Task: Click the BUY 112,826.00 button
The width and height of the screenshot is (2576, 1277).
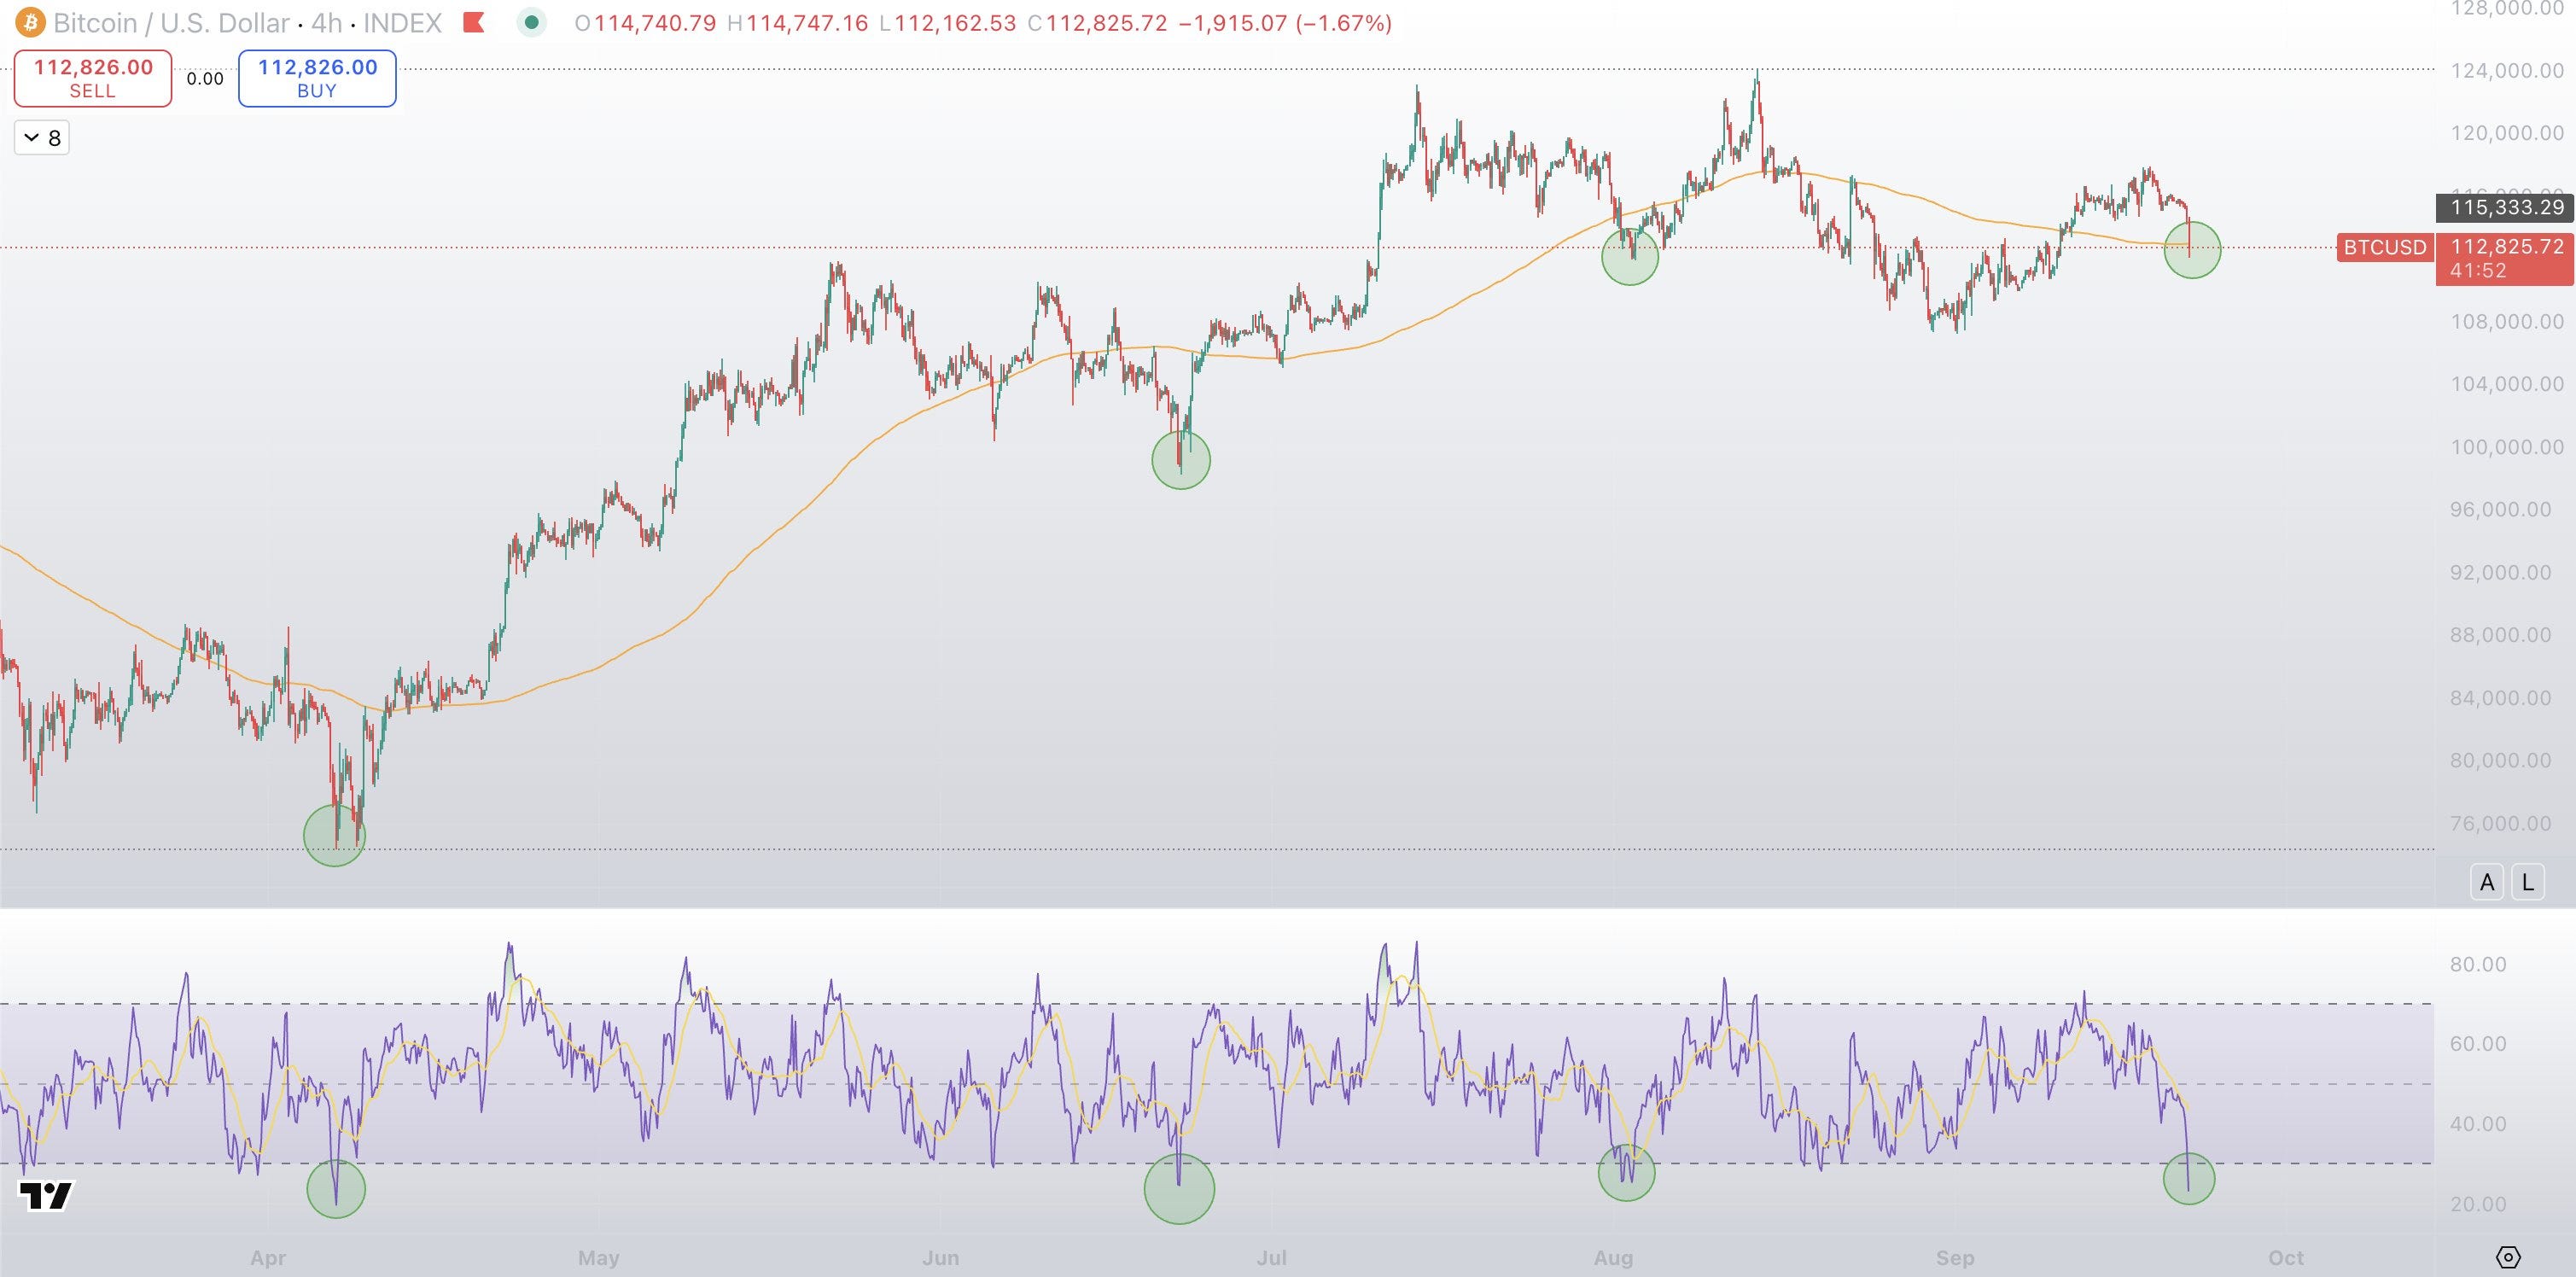Action: pos(317,78)
